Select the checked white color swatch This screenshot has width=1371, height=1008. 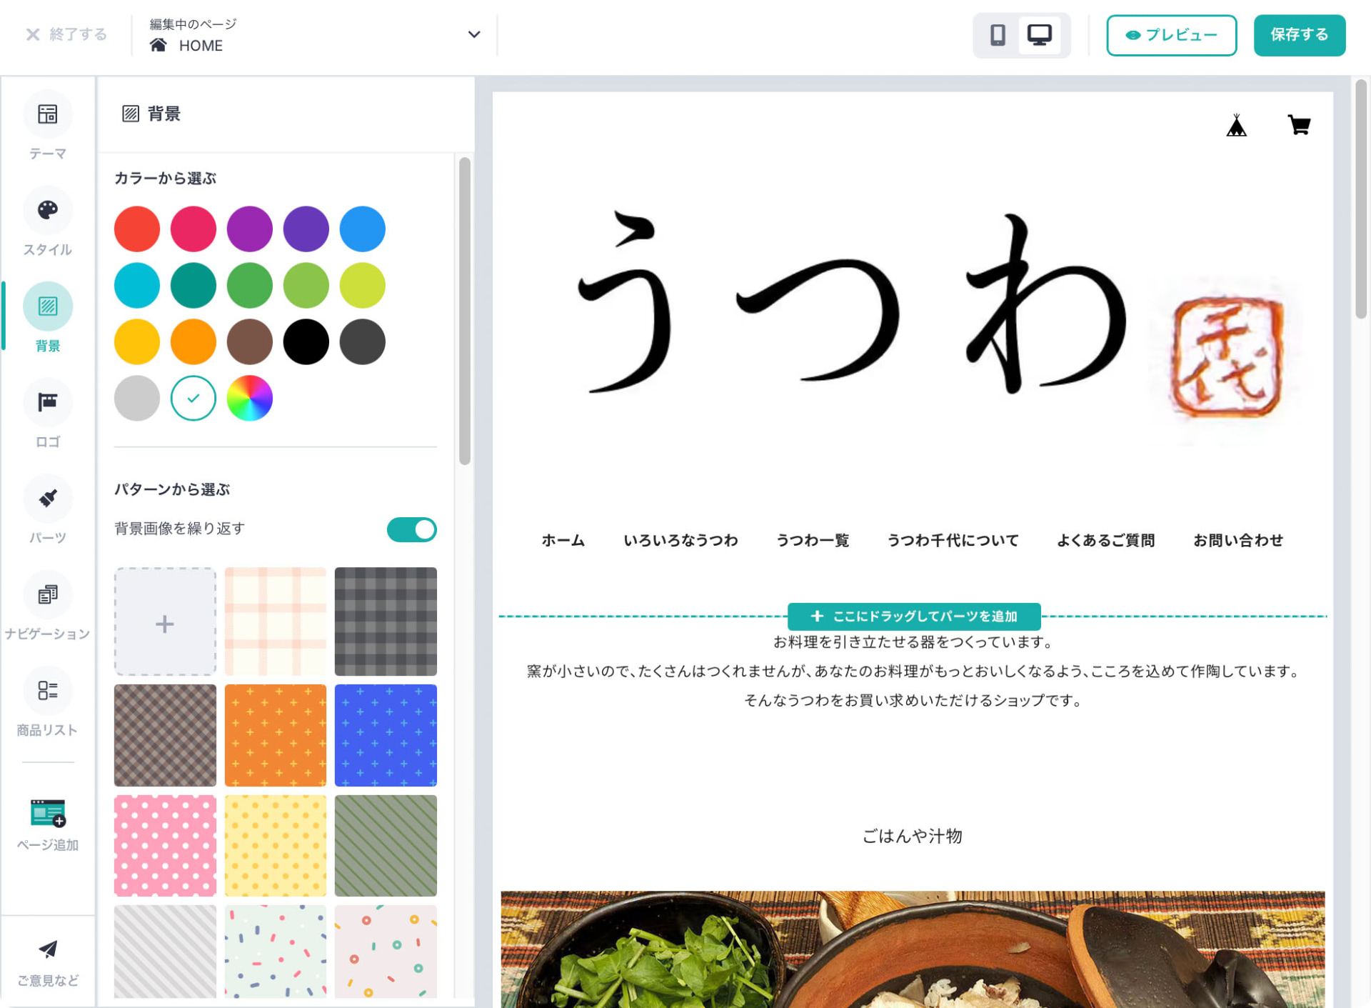194,399
